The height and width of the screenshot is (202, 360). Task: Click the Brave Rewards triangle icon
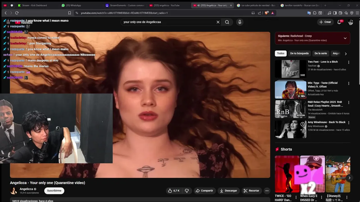[272, 13]
